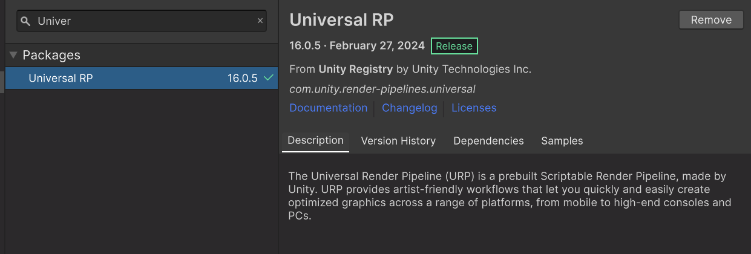This screenshot has width=751, height=254.
Task: Open the Licenses link
Action: click(474, 108)
